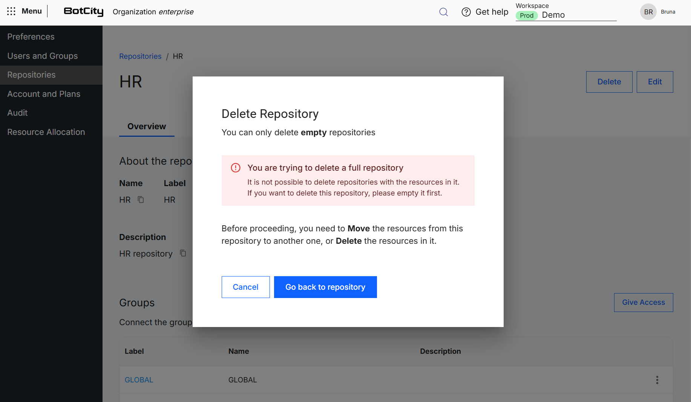
Task: Click Go back to repository button
Action: coord(325,287)
